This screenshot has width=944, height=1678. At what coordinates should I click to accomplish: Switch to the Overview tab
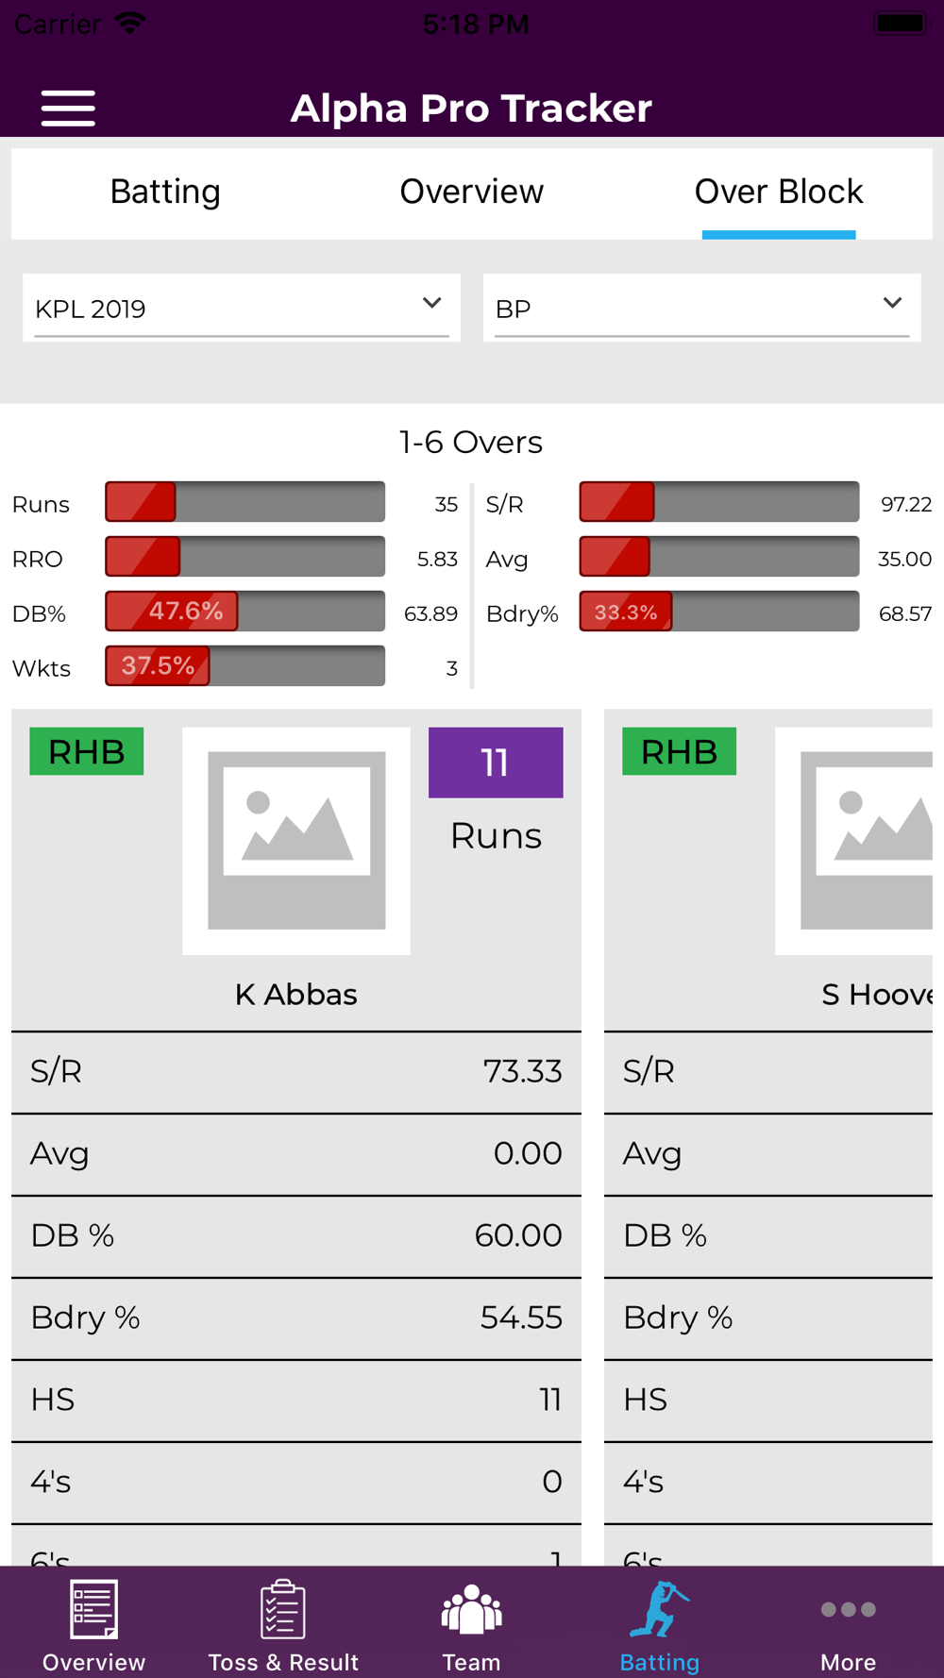(472, 193)
